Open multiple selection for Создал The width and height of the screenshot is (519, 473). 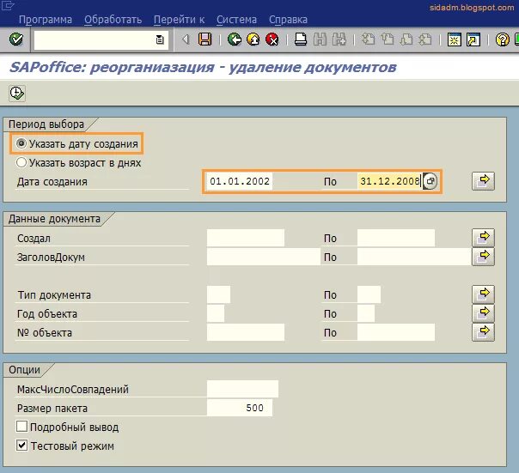(483, 238)
